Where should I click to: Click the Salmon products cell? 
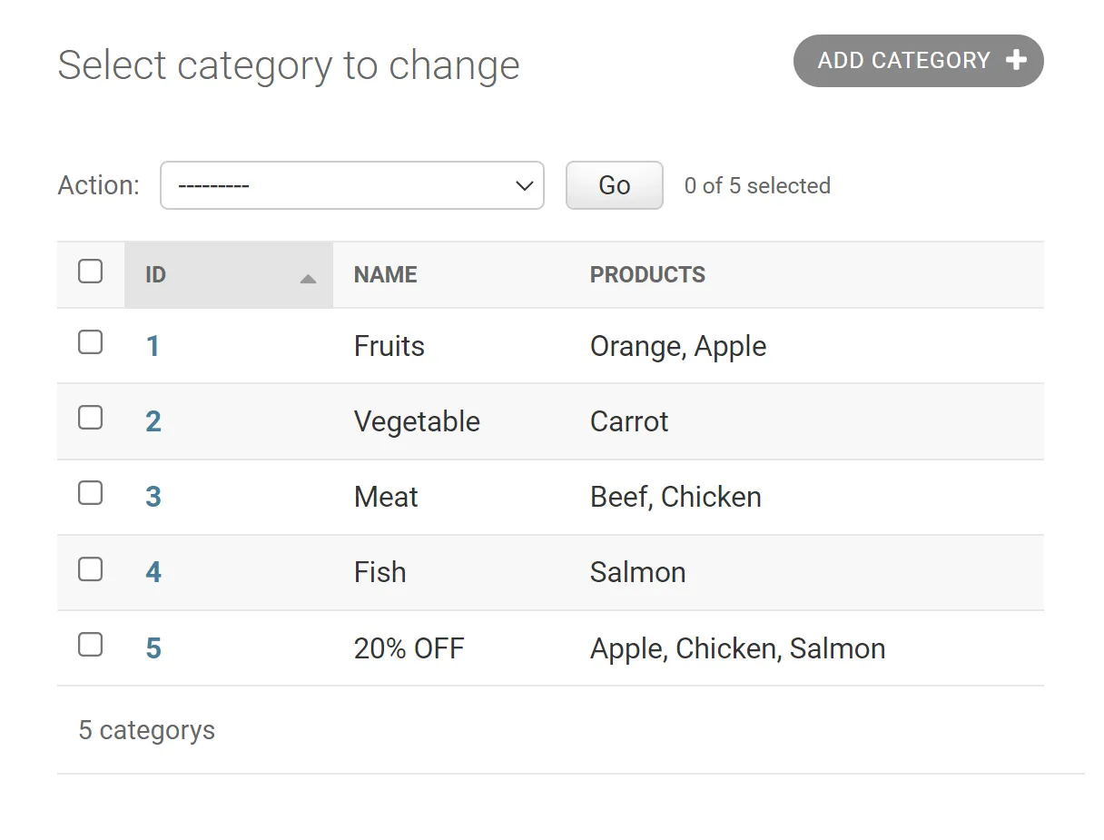coord(637,572)
